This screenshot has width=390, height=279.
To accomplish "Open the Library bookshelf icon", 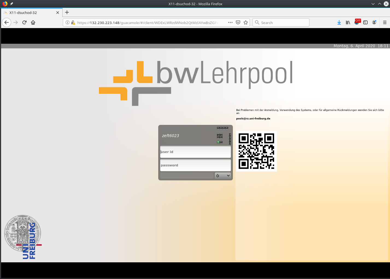I will click(348, 22).
